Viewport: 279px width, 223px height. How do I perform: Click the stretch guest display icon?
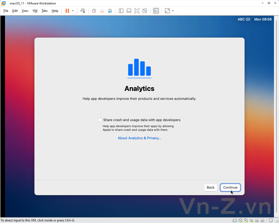point(167,11)
